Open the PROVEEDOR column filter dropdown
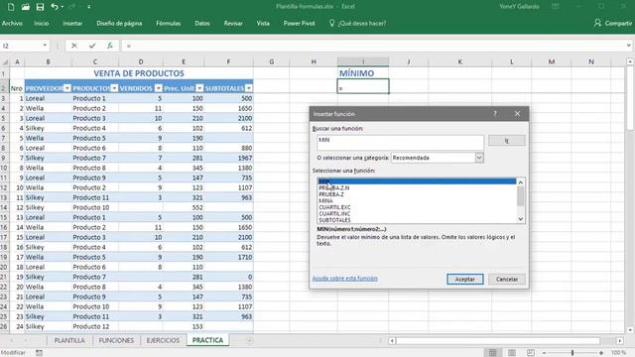Image resolution: width=635 pixels, height=357 pixels. [x=67, y=88]
